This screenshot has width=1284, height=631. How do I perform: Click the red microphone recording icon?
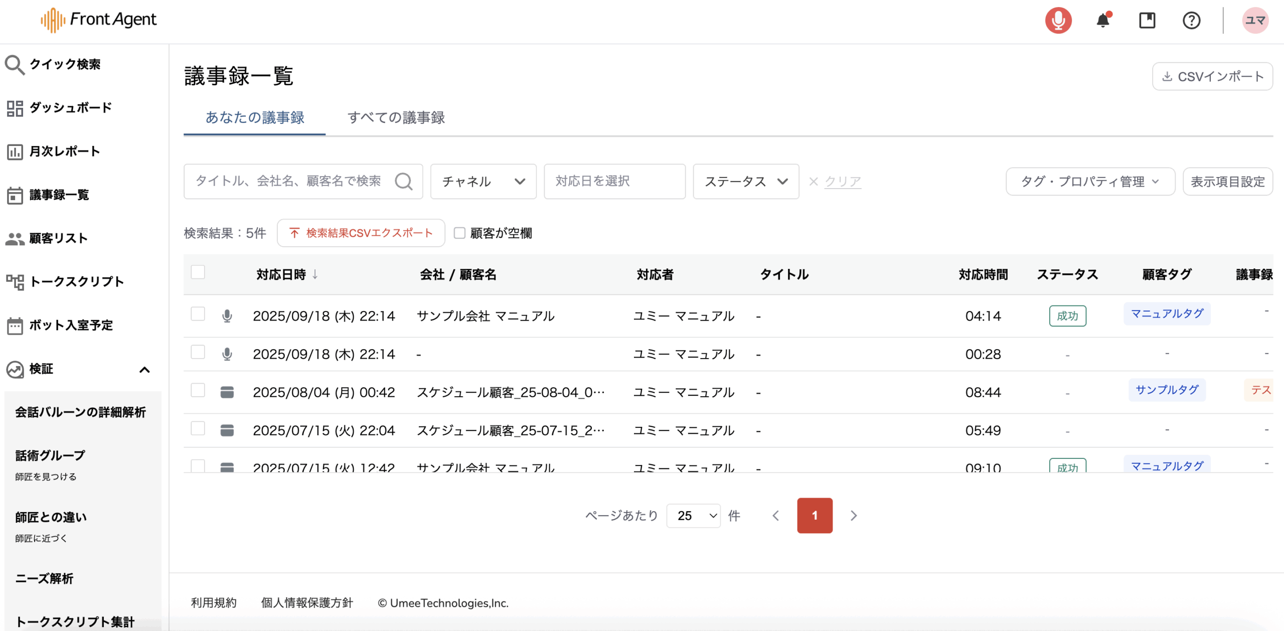1058,21
